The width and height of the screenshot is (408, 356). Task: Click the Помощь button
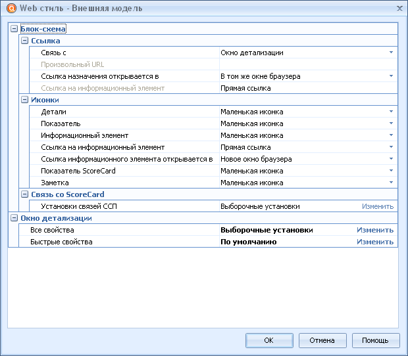[376, 340]
